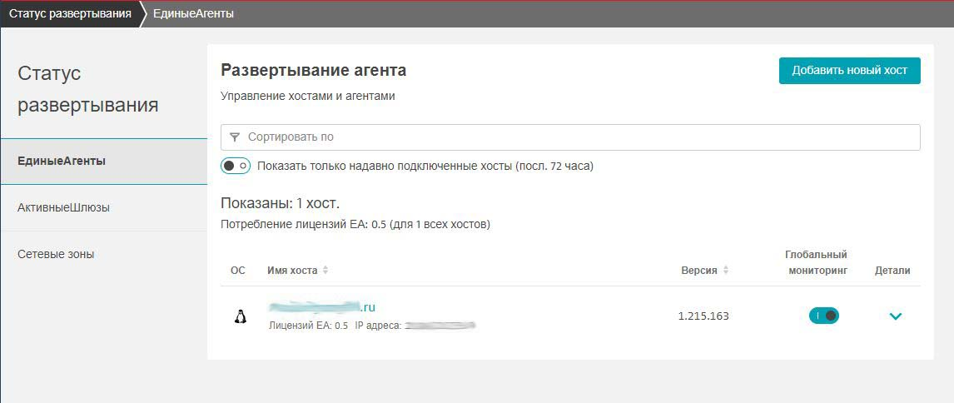Focus the Сортировать по filter field

[574, 137]
